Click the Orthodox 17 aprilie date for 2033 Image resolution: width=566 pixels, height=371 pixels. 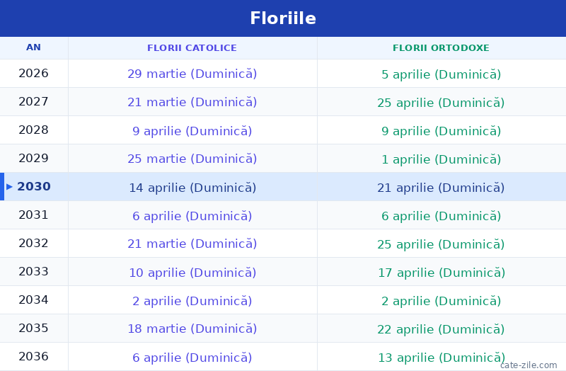(x=441, y=273)
